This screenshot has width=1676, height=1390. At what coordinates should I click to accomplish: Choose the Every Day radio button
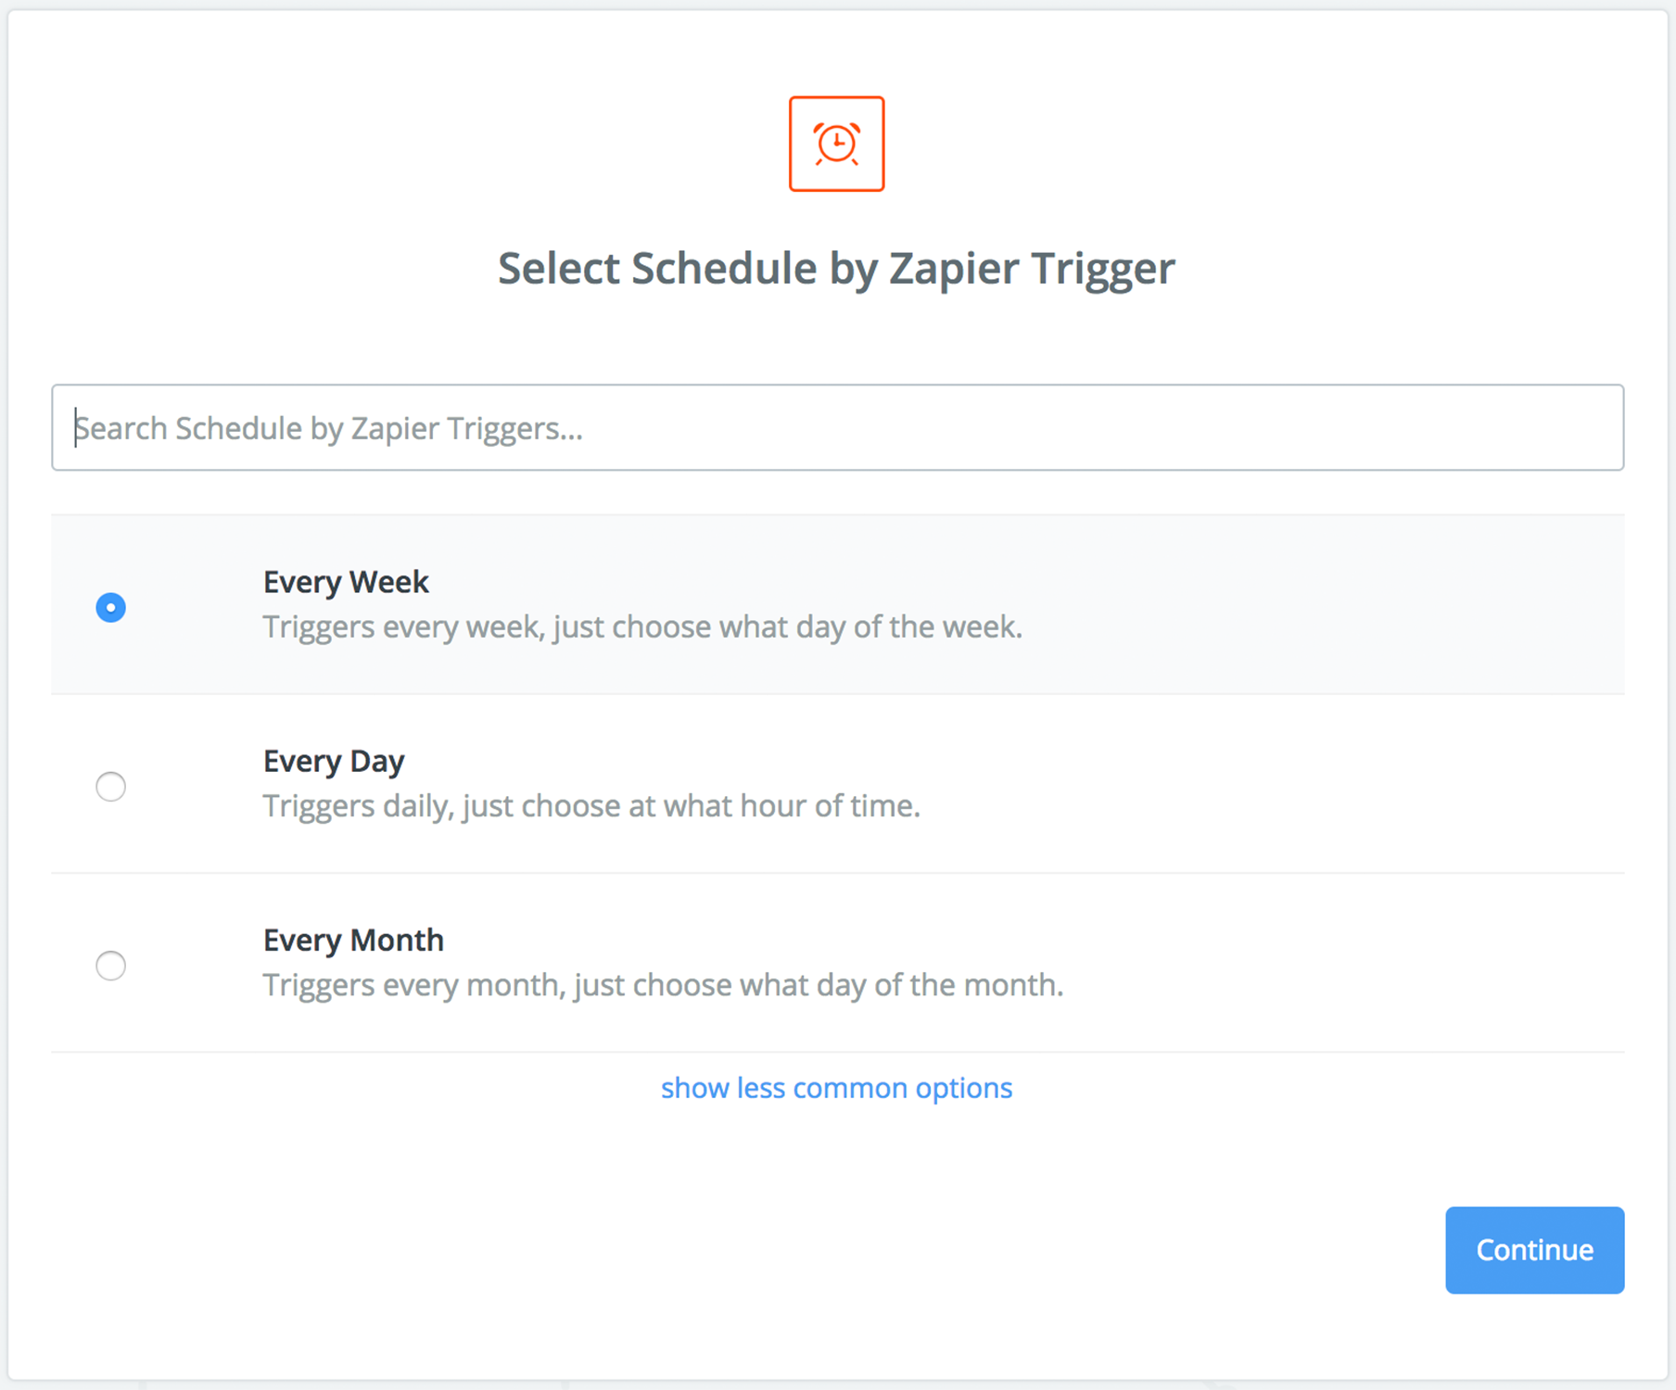click(110, 786)
